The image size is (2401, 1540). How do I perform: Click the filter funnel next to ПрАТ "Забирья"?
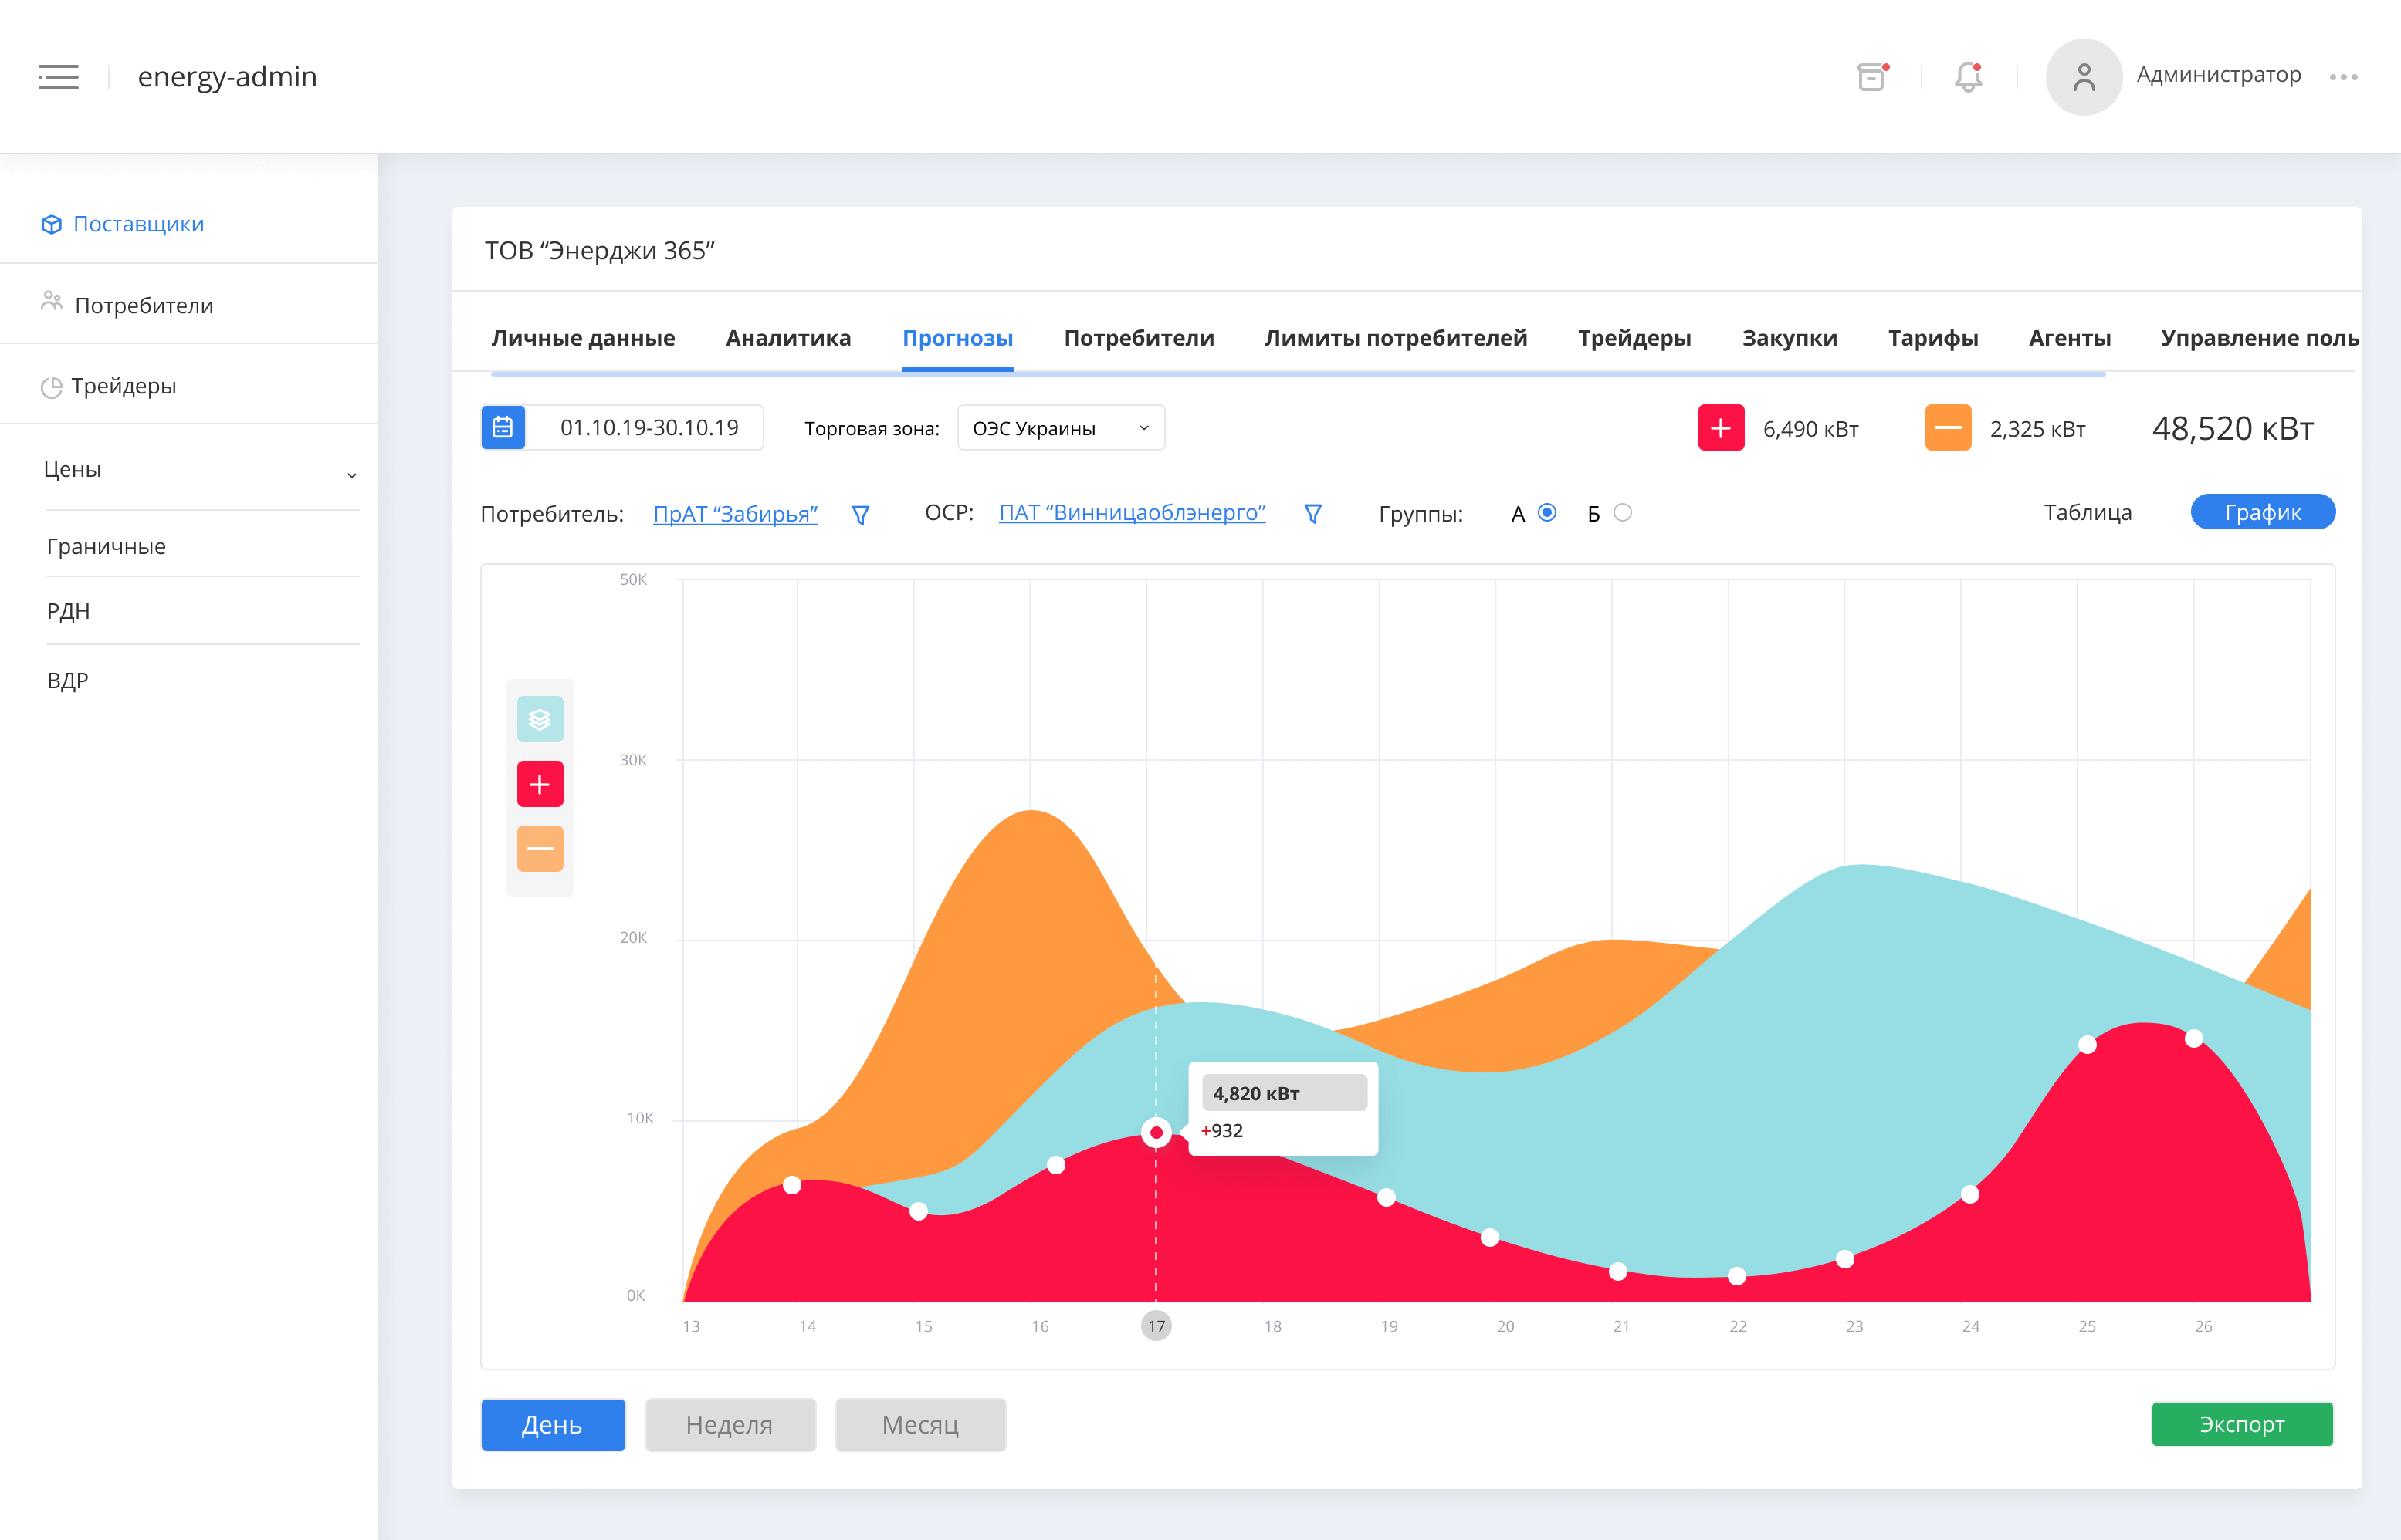860,515
